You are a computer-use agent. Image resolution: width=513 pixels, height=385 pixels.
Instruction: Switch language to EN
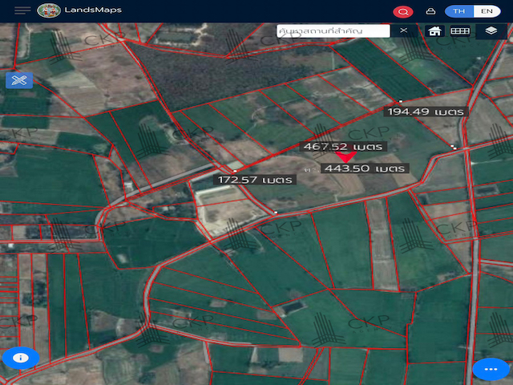(486, 11)
